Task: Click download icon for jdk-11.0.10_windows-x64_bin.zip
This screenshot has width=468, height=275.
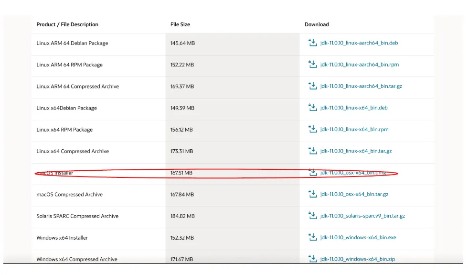Action: [x=312, y=259]
